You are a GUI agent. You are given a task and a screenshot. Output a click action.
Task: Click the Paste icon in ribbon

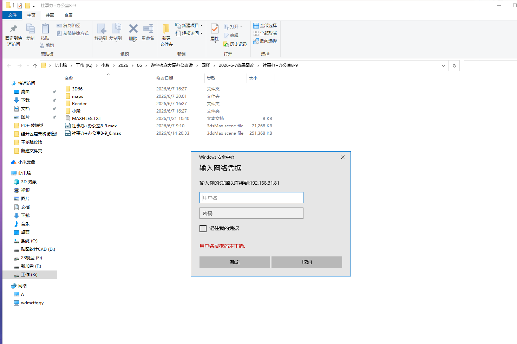tap(45, 29)
